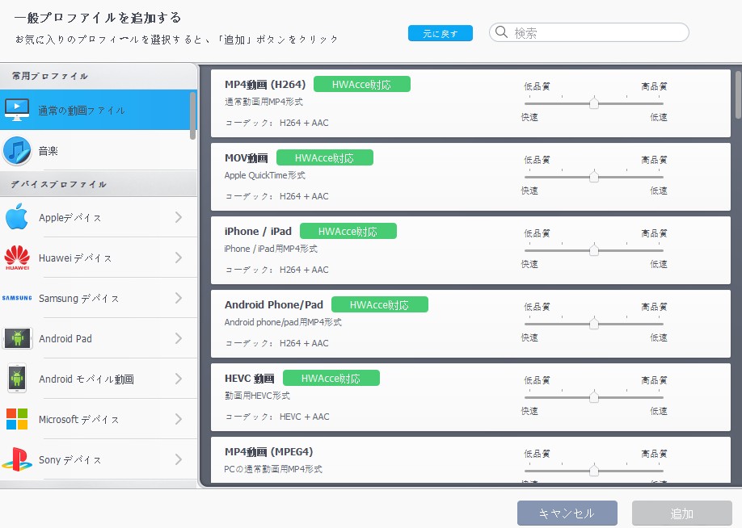Image resolution: width=742 pixels, height=528 pixels.
Task: Click the search magnifier icon
Action: [501, 32]
